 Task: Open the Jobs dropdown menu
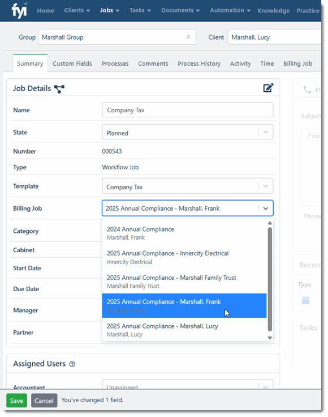[x=110, y=10]
